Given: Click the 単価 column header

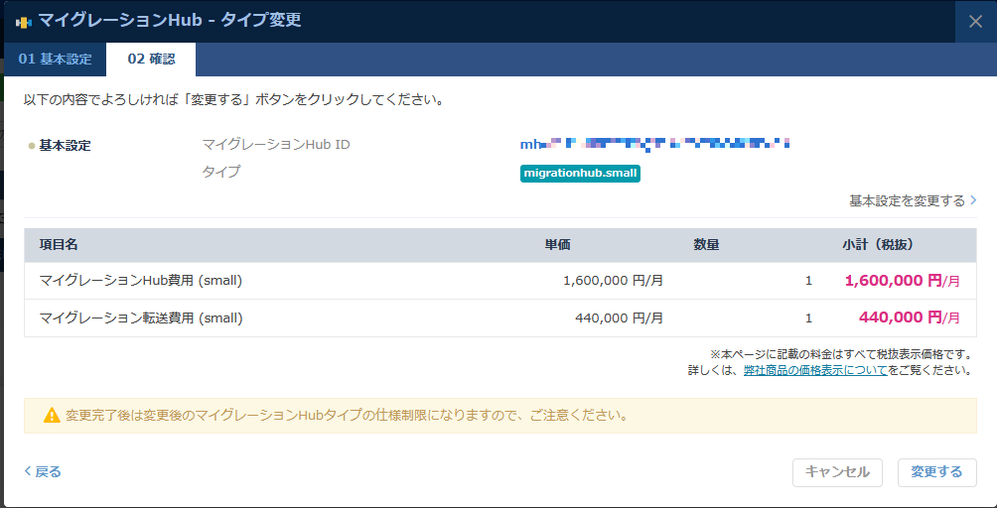Looking at the screenshot, I should (557, 245).
